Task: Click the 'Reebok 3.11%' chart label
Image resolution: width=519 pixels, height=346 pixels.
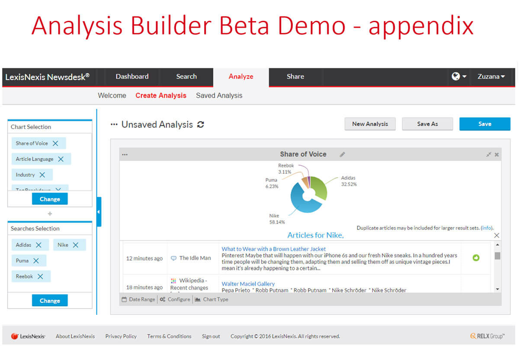Action: [286, 169]
